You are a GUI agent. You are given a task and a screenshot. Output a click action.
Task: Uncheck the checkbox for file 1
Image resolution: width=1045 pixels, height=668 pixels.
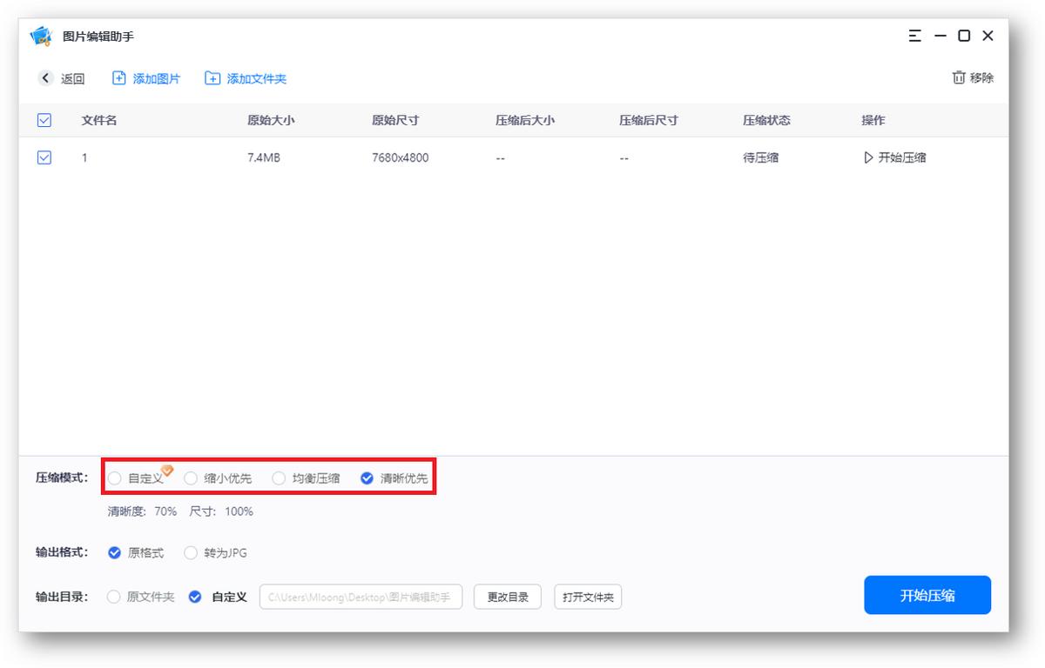[x=44, y=157]
